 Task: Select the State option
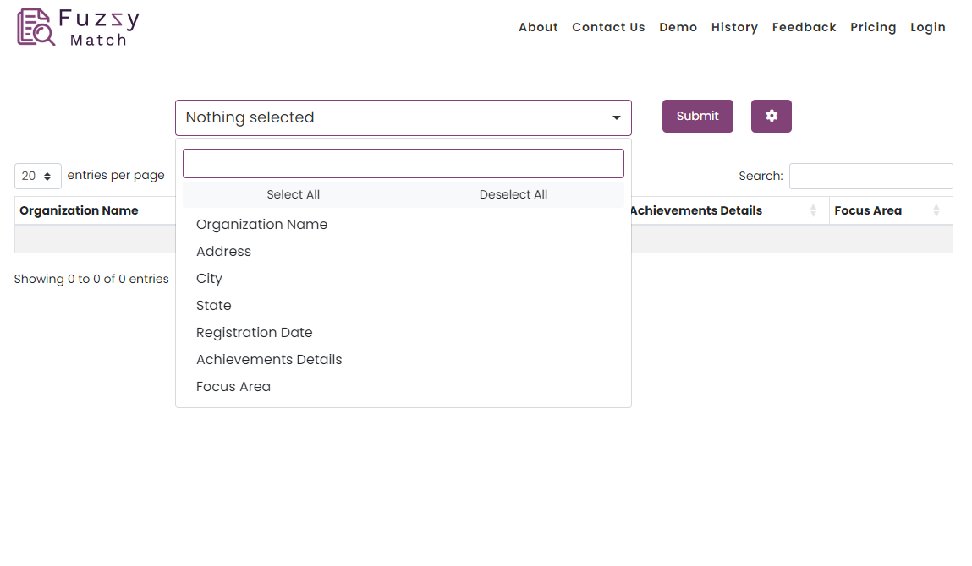pyautogui.click(x=213, y=306)
